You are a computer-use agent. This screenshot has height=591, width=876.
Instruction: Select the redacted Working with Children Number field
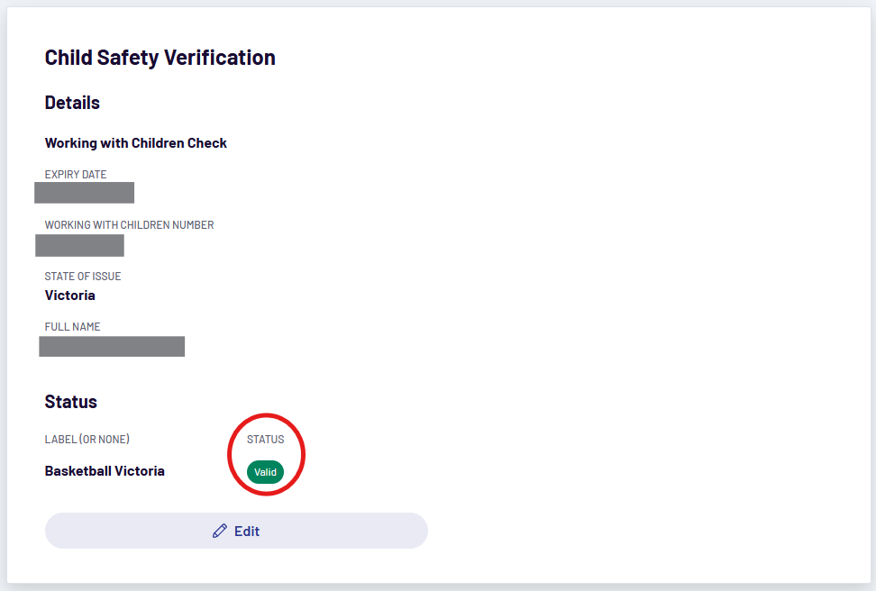point(79,245)
